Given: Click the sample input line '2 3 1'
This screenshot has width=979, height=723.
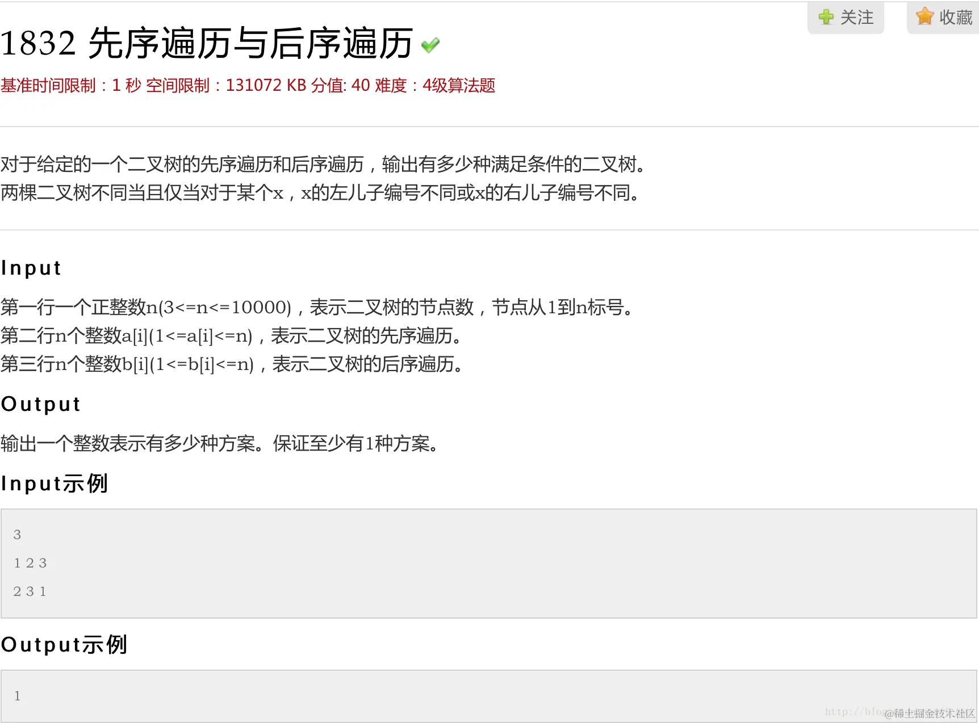Looking at the screenshot, I should [30, 591].
